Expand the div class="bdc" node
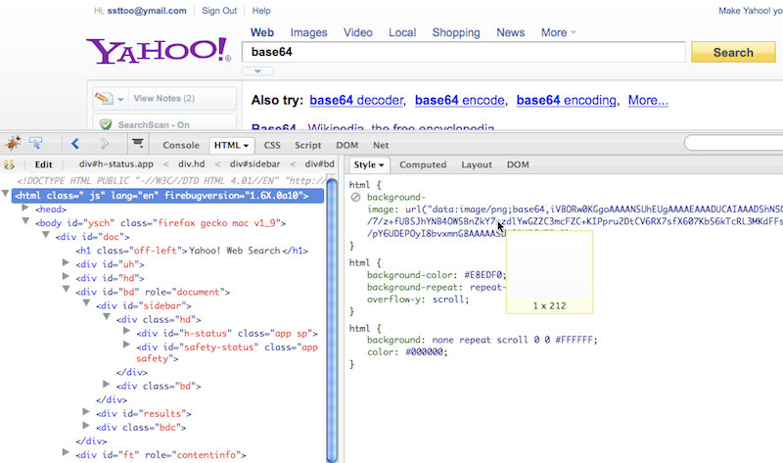The height and width of the screenshot is (463, 783). pos(86,426)
